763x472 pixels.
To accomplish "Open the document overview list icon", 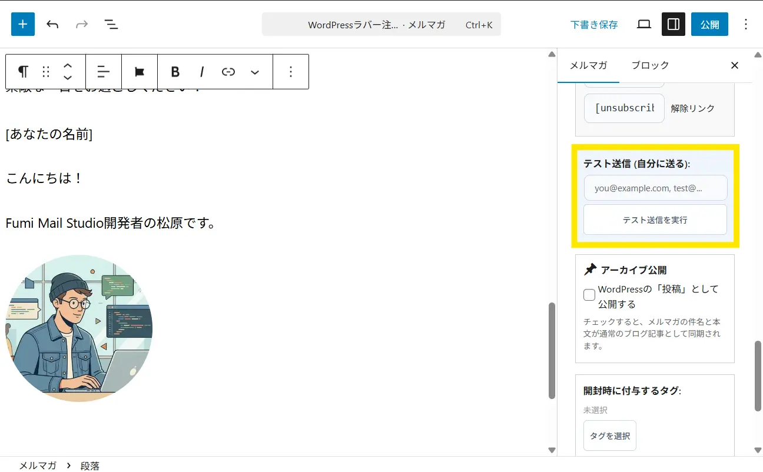I will coord(111,24).
